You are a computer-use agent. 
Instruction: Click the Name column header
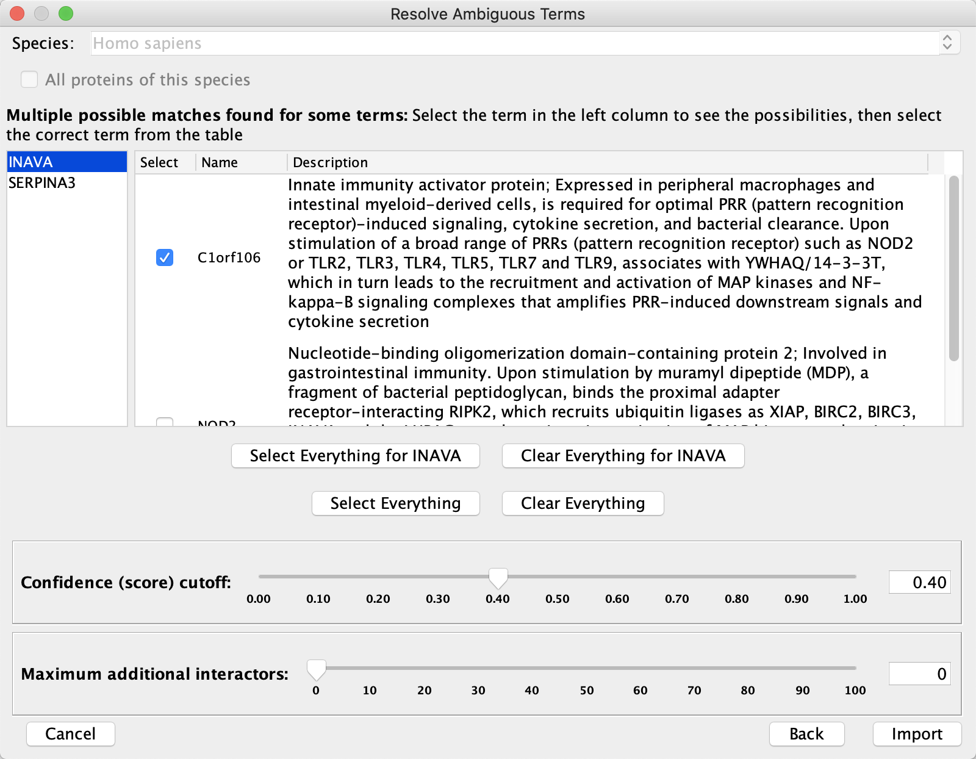coord(219,162)
